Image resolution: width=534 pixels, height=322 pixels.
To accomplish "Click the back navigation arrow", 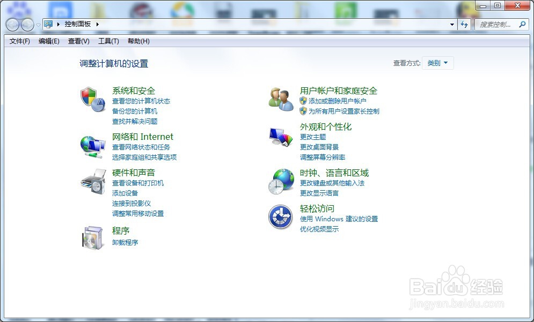I will pyautogui.click(x=12, y=24).
